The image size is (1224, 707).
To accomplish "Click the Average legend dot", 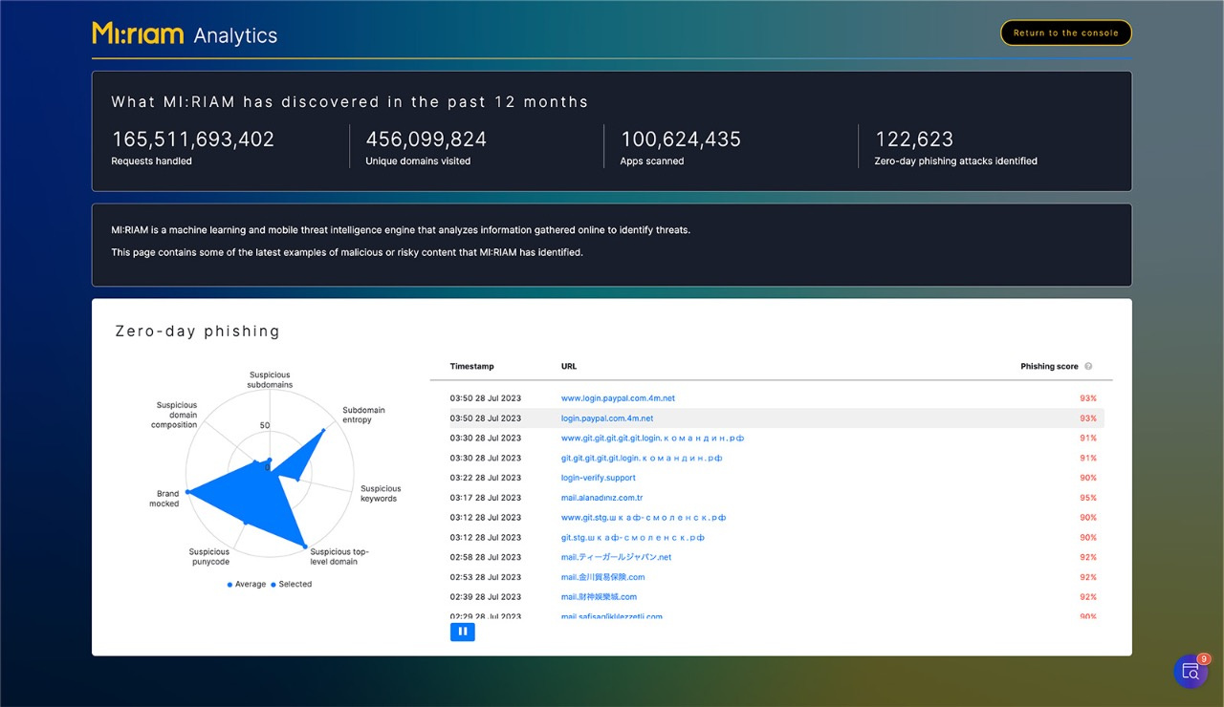I will click(x=229, y=585).
